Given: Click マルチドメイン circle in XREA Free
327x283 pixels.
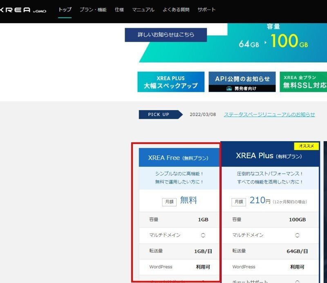Looking at the screenshot, I should (x=203, y=235).
